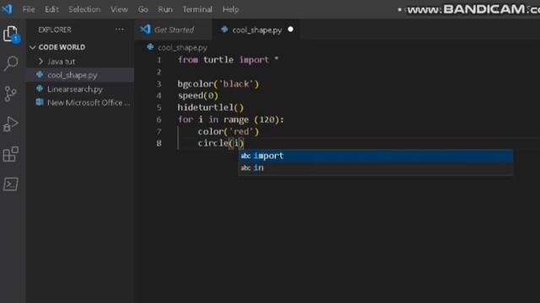
Task: Open the New Microsoft Office file
Action: click(80, 103)
